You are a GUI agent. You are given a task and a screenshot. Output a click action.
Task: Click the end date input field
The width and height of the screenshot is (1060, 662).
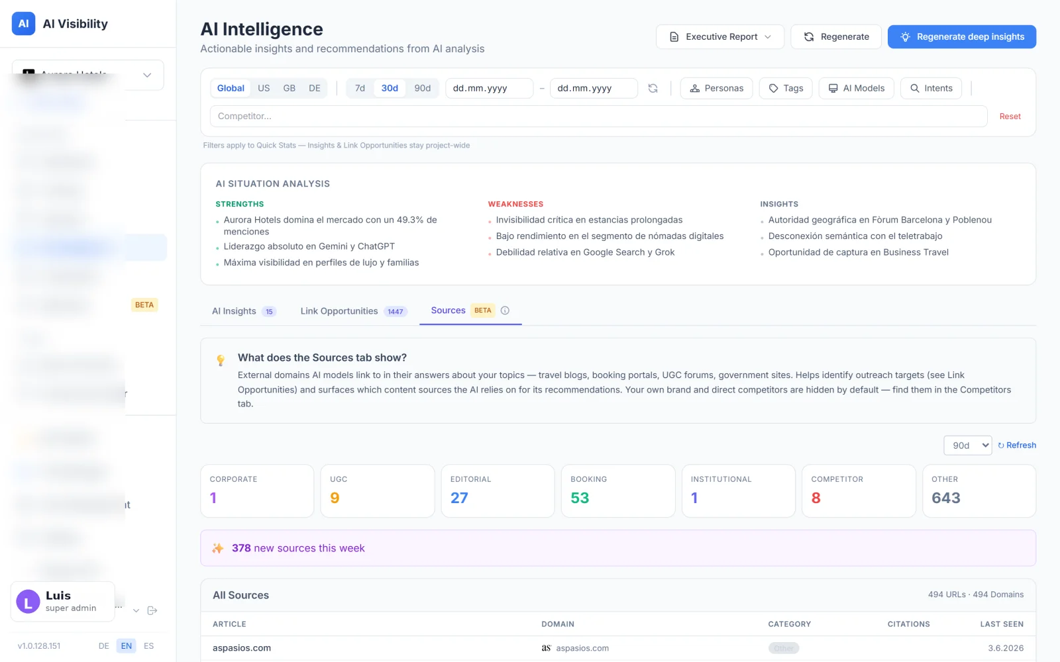coord(594,88)
